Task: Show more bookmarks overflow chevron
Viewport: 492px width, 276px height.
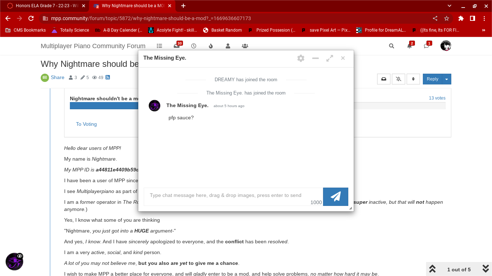Action: pyautogui.click(x=483, y=30)
